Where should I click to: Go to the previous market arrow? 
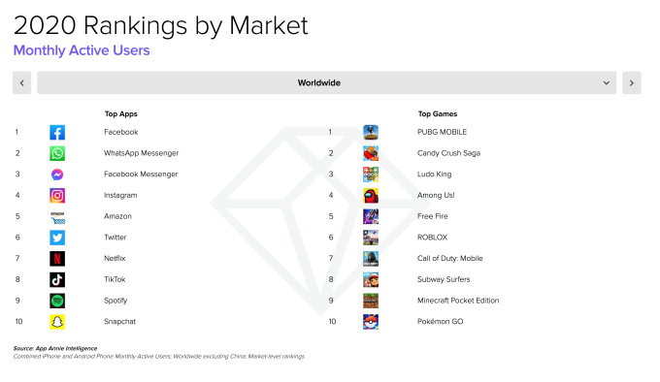[22, 82]
